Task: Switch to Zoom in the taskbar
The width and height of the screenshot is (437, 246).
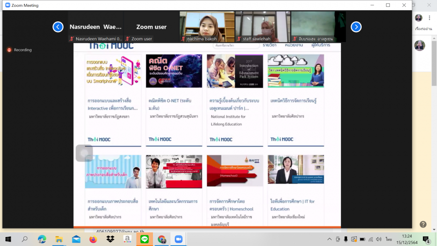Action: point(178,239)
